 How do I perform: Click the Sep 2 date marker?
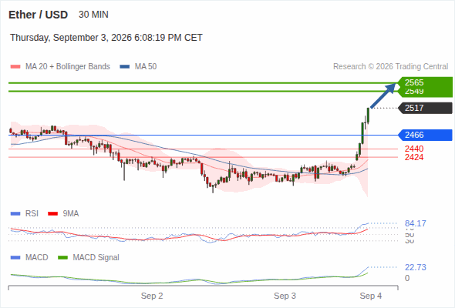pyautogui.click(x=152, y=296)
